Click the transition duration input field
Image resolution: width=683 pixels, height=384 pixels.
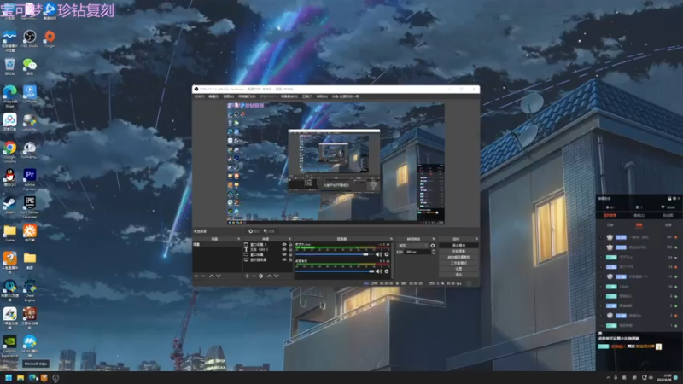pos(418,252)
